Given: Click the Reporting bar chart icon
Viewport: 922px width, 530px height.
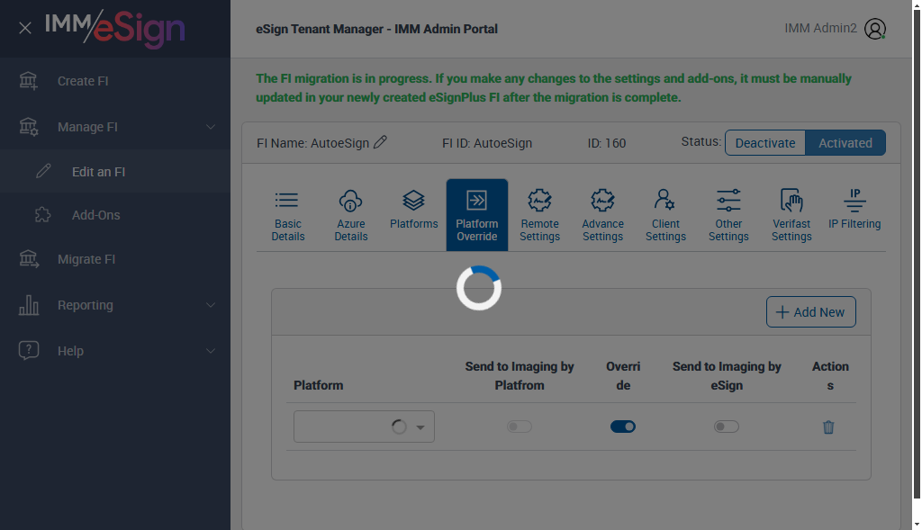Looking at the screenshot, I should click(28, 305).
